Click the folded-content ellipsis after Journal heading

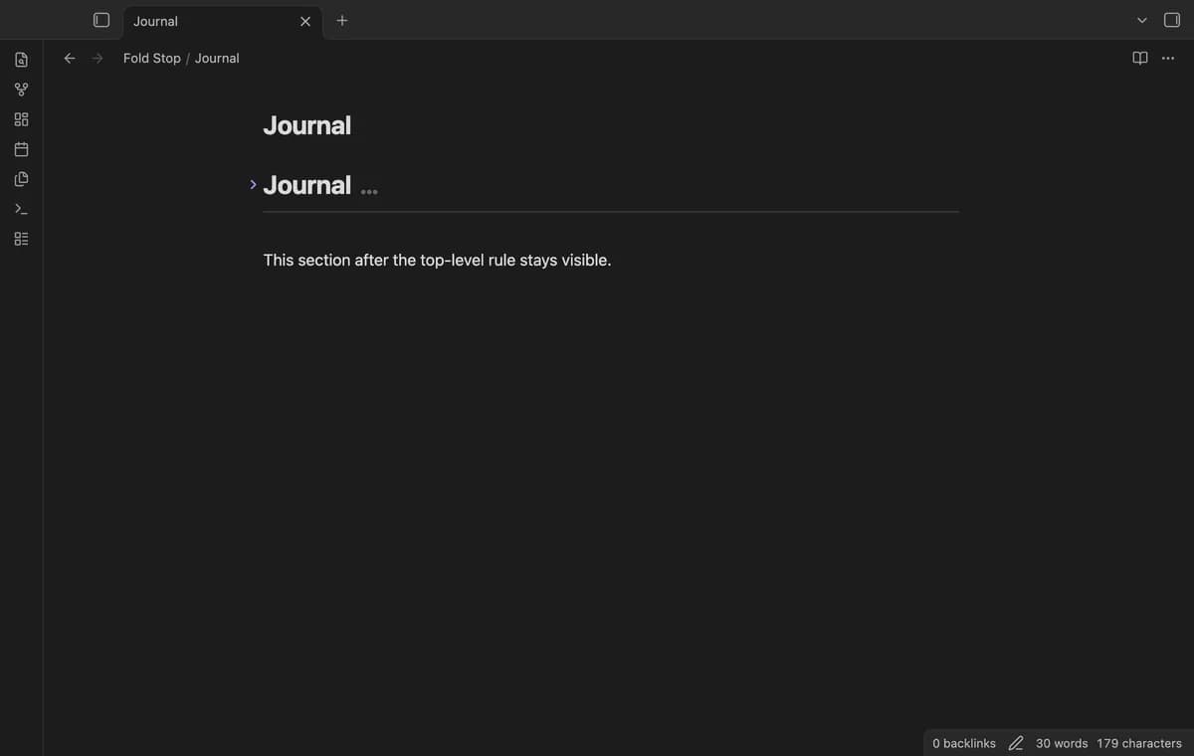click(x=369, y=191)
